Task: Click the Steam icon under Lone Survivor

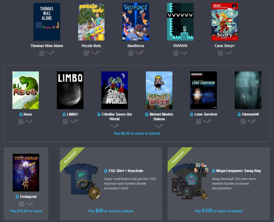Action: (207, 121)
